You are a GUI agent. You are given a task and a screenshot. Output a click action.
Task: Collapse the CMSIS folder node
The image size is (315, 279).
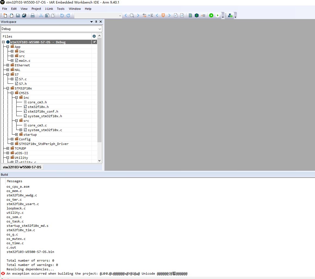12,93
